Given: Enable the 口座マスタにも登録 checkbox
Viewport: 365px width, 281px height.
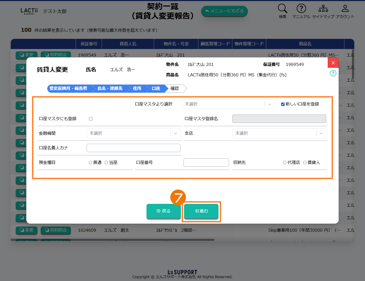Looking at the screenshot, I should pos(91,119).
